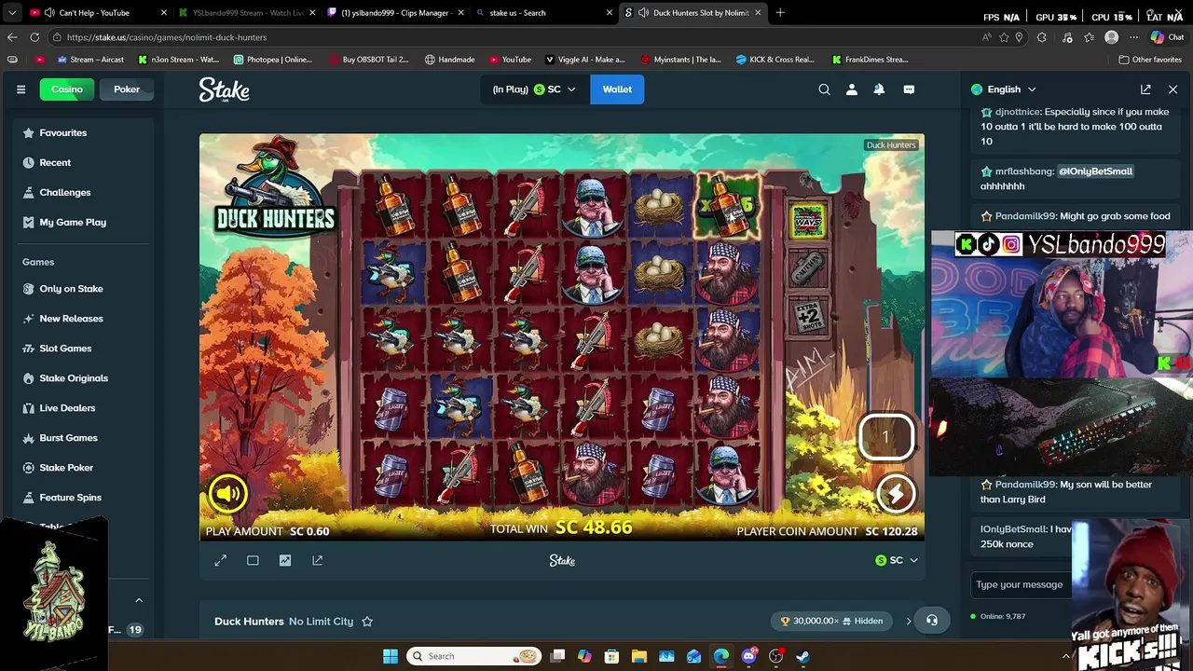This screenshot has height=671, width=1193.
Task: Open the Photopea bookmark
Action: (x=273, y=60)
